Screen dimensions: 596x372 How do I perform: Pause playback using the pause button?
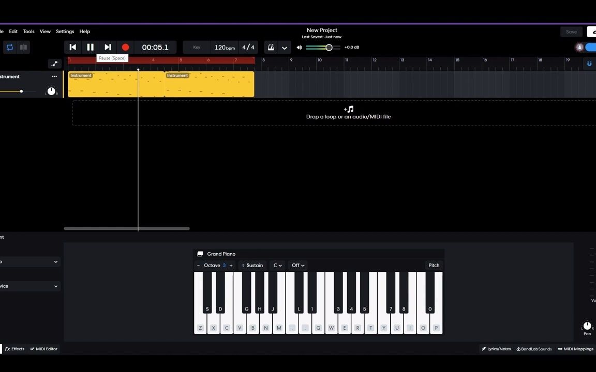tap(90, 47)
